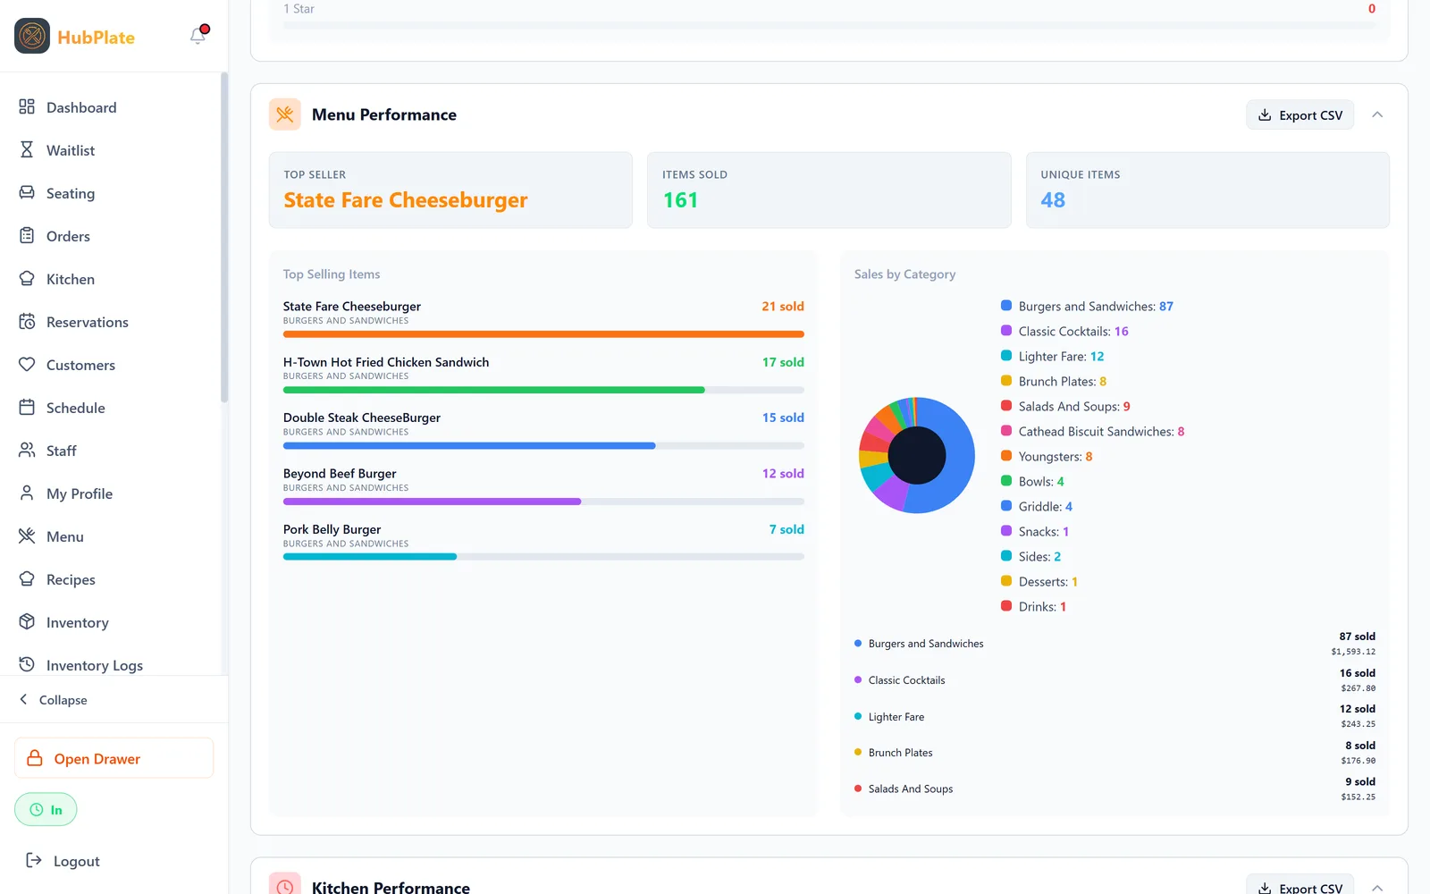Export Menu Performance CSV
This screenshot has height=894, width=1430.
[x=1300, y=115]
